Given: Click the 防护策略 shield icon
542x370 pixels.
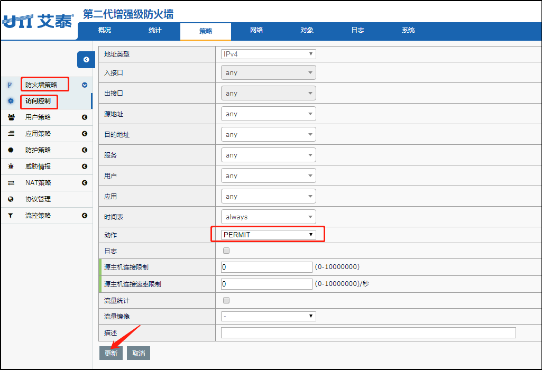Looking at the screenshot, I should pos(11,150).
